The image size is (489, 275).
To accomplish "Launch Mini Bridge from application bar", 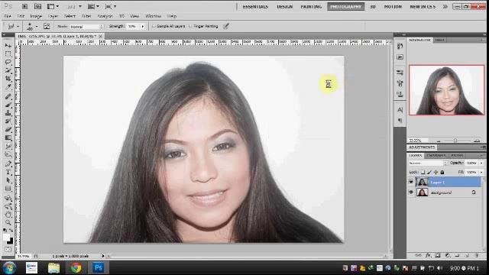I will (37, 6).
